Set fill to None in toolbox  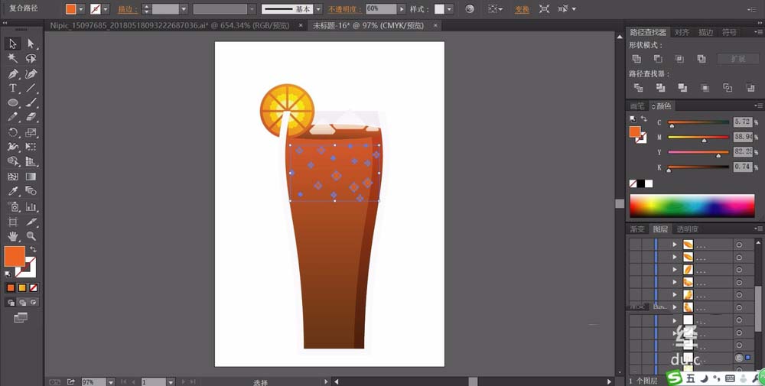33,288
